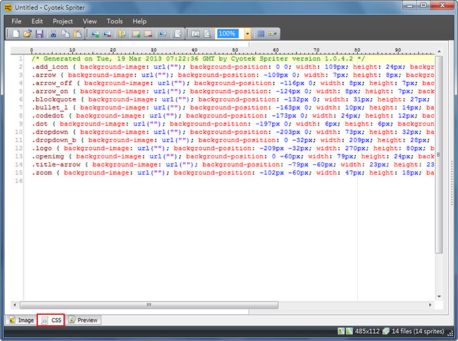Click the Zoom magnifier over image icon
Viewport: 458px width, 341px height.
pos(195,34)
